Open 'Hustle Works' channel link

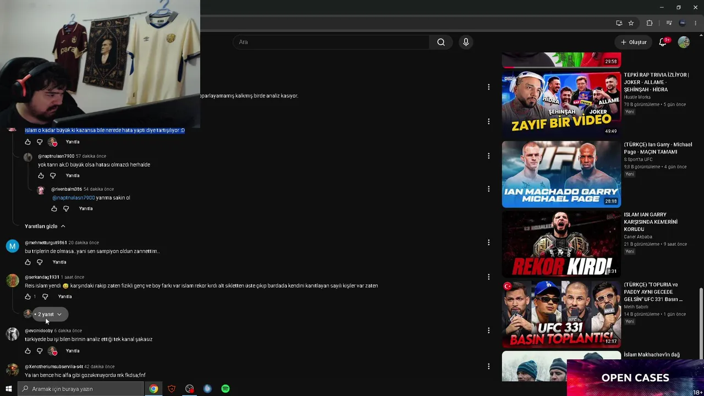coord(637,97)
